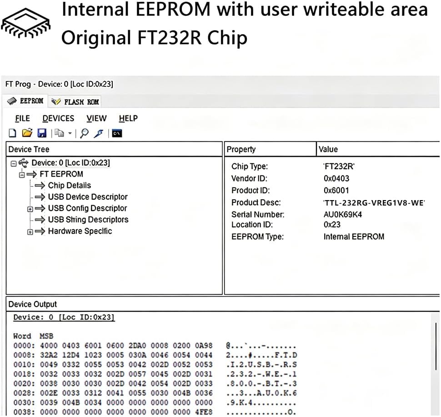
Task: Click the Device Output panel title
Action: (33, 304)
